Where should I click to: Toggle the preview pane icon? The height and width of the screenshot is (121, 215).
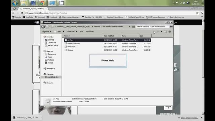point(165,32)
